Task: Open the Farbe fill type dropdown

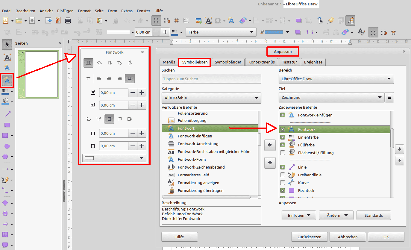Action: (221, 32)
